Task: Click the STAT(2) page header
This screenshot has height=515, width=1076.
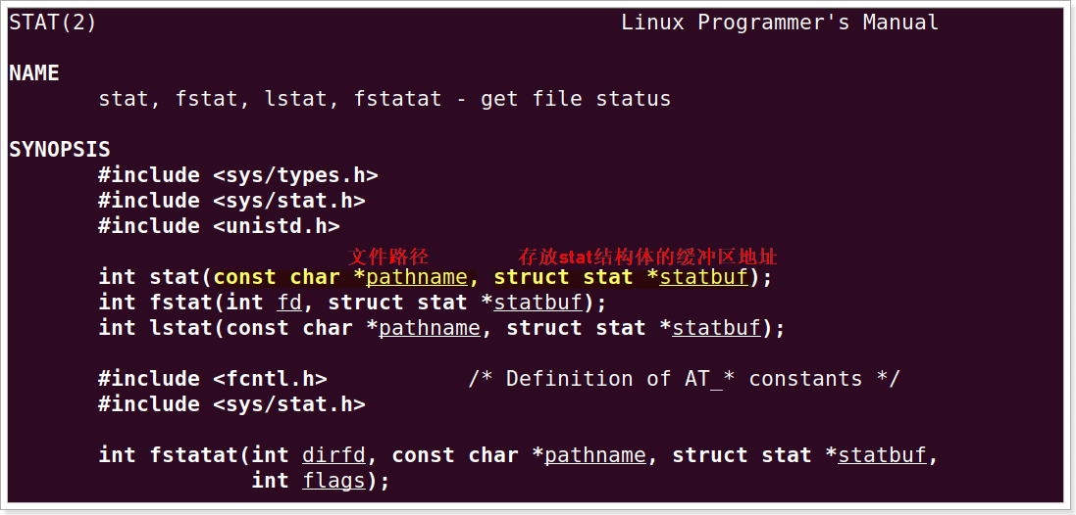Action: click(x=53, y=22)
